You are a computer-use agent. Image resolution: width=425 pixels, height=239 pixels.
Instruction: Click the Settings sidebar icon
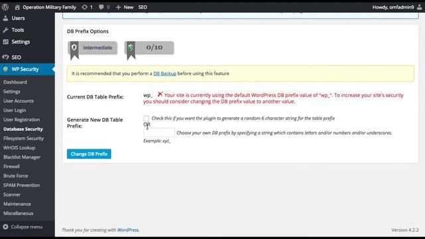coord(6,42)
